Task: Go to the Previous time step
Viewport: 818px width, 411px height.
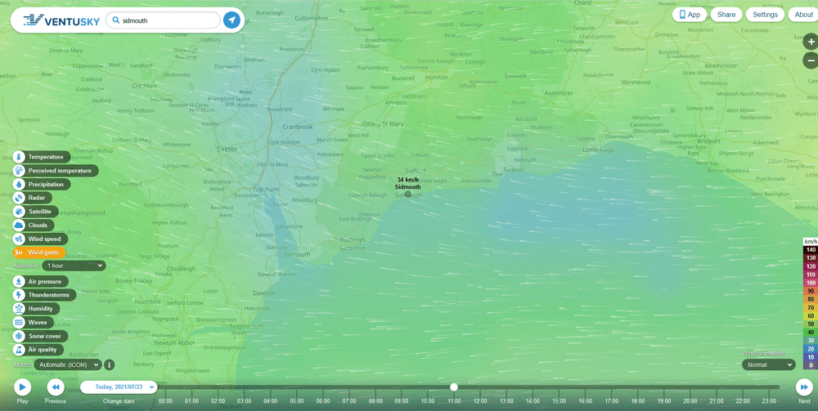Action: coord(55,387)
